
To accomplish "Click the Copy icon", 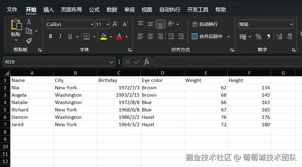I will click(29, 31).
